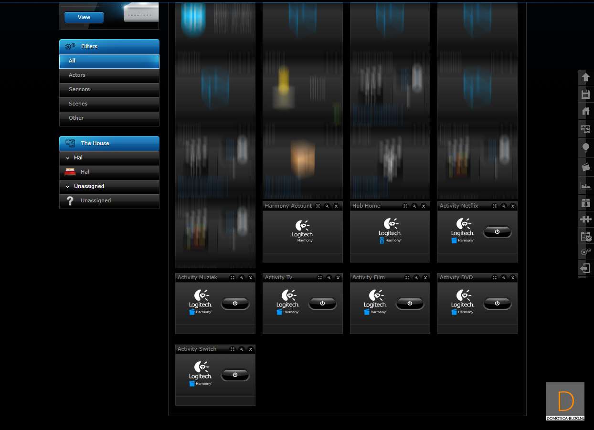Collapse the Filters panel header
This screenshot has height=430, width=594.
[109, 46]
